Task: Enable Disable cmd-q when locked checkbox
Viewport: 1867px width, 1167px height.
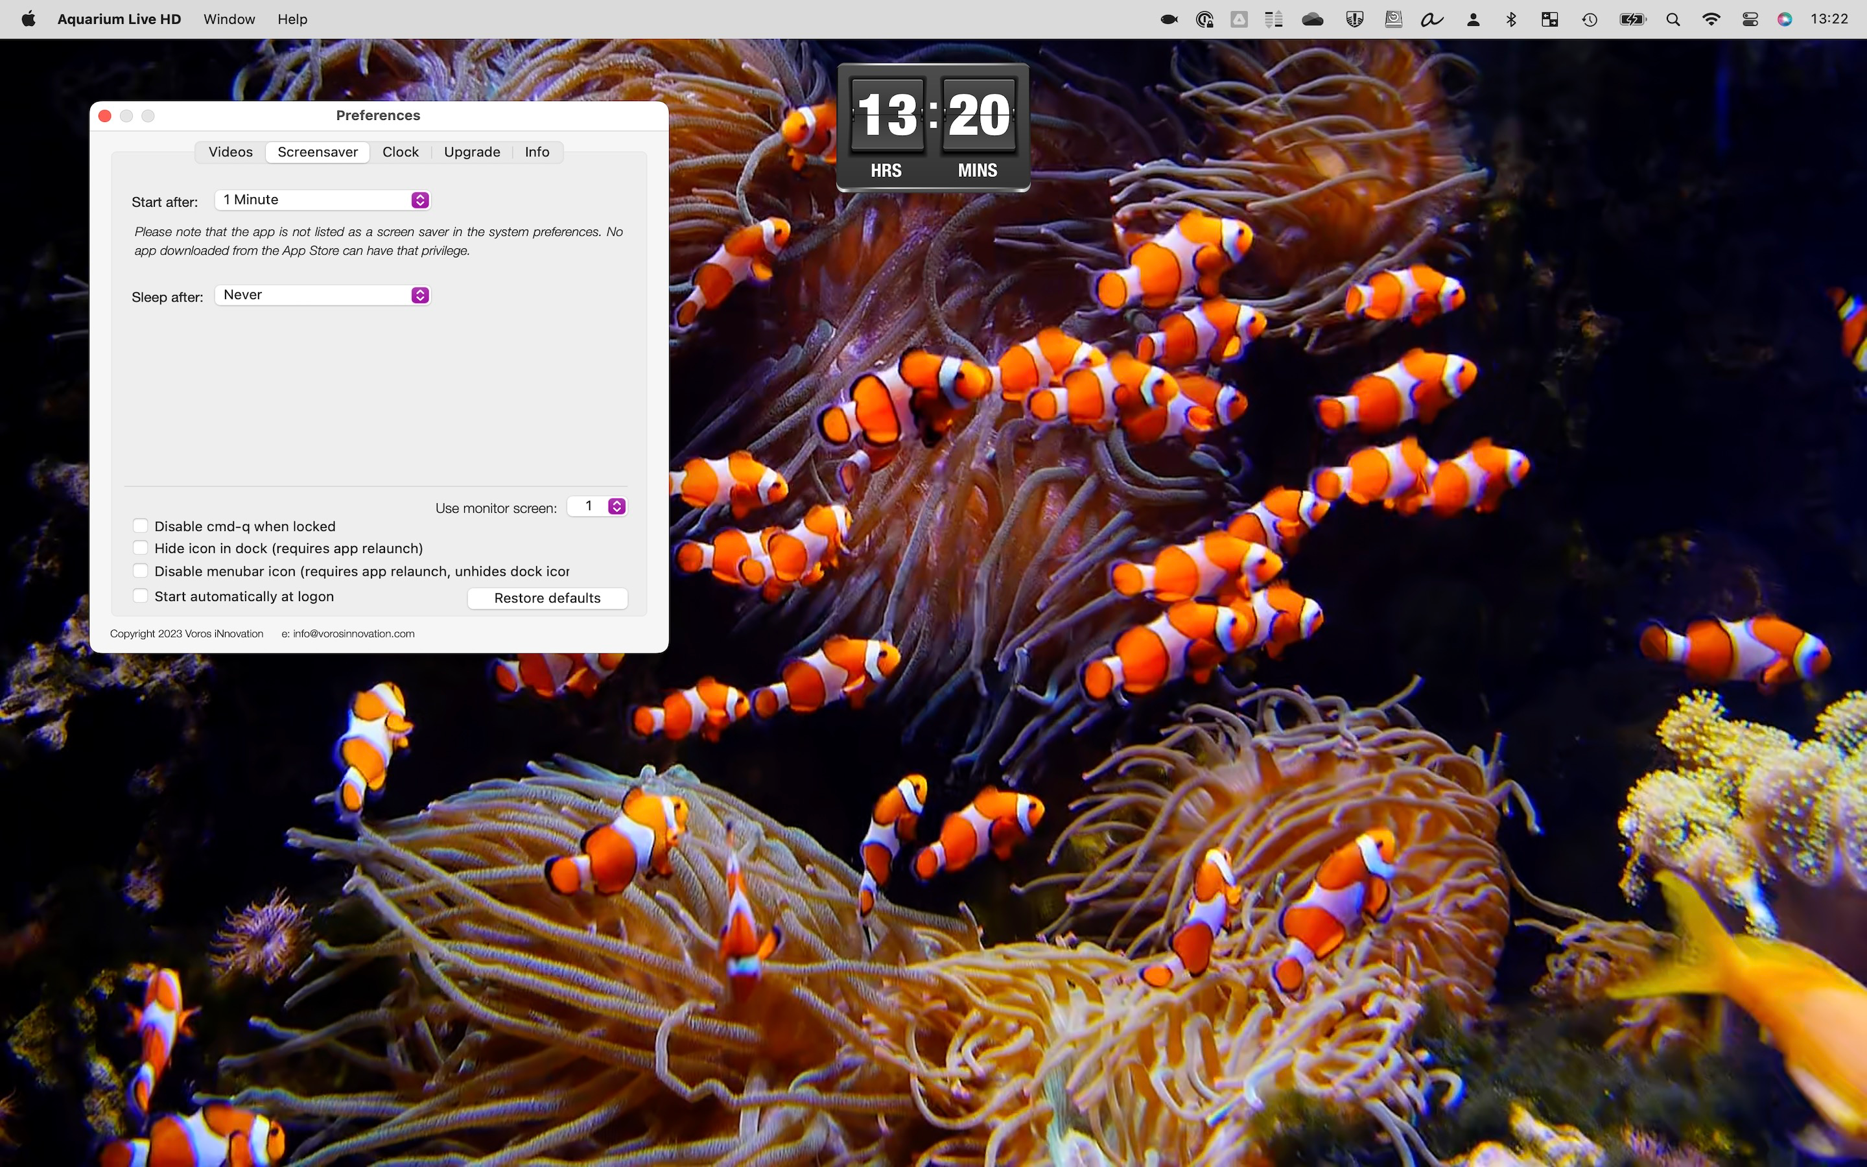Action: (141, 526)
